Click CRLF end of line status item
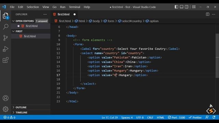The width and height of the screenshot is (219, 123). (150, 118)
